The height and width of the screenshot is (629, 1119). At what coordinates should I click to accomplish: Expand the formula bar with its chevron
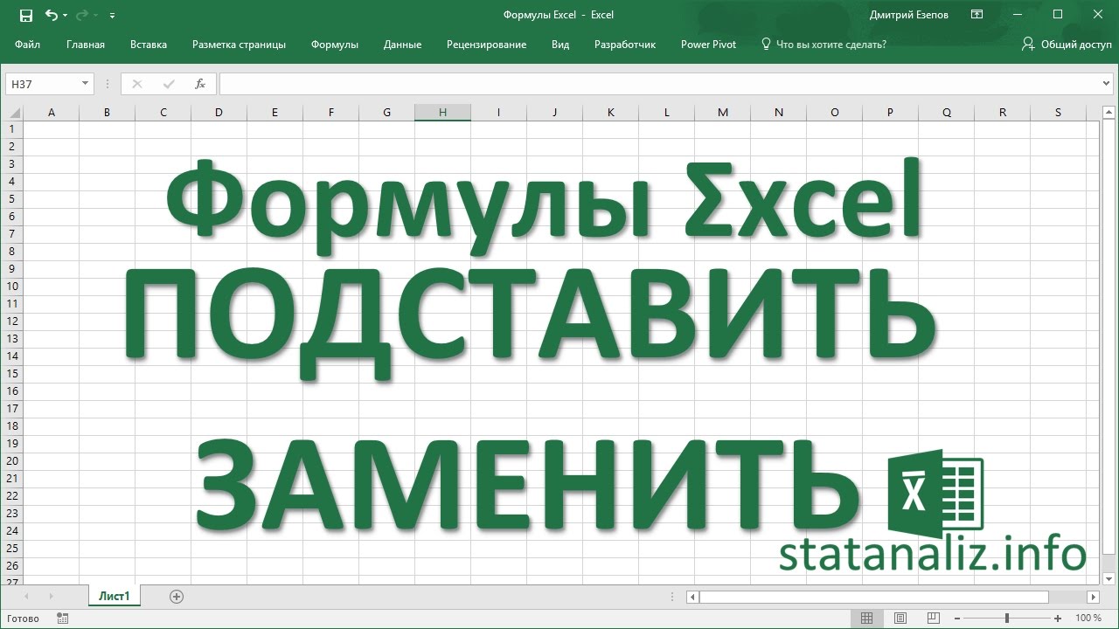[1108, 84]
